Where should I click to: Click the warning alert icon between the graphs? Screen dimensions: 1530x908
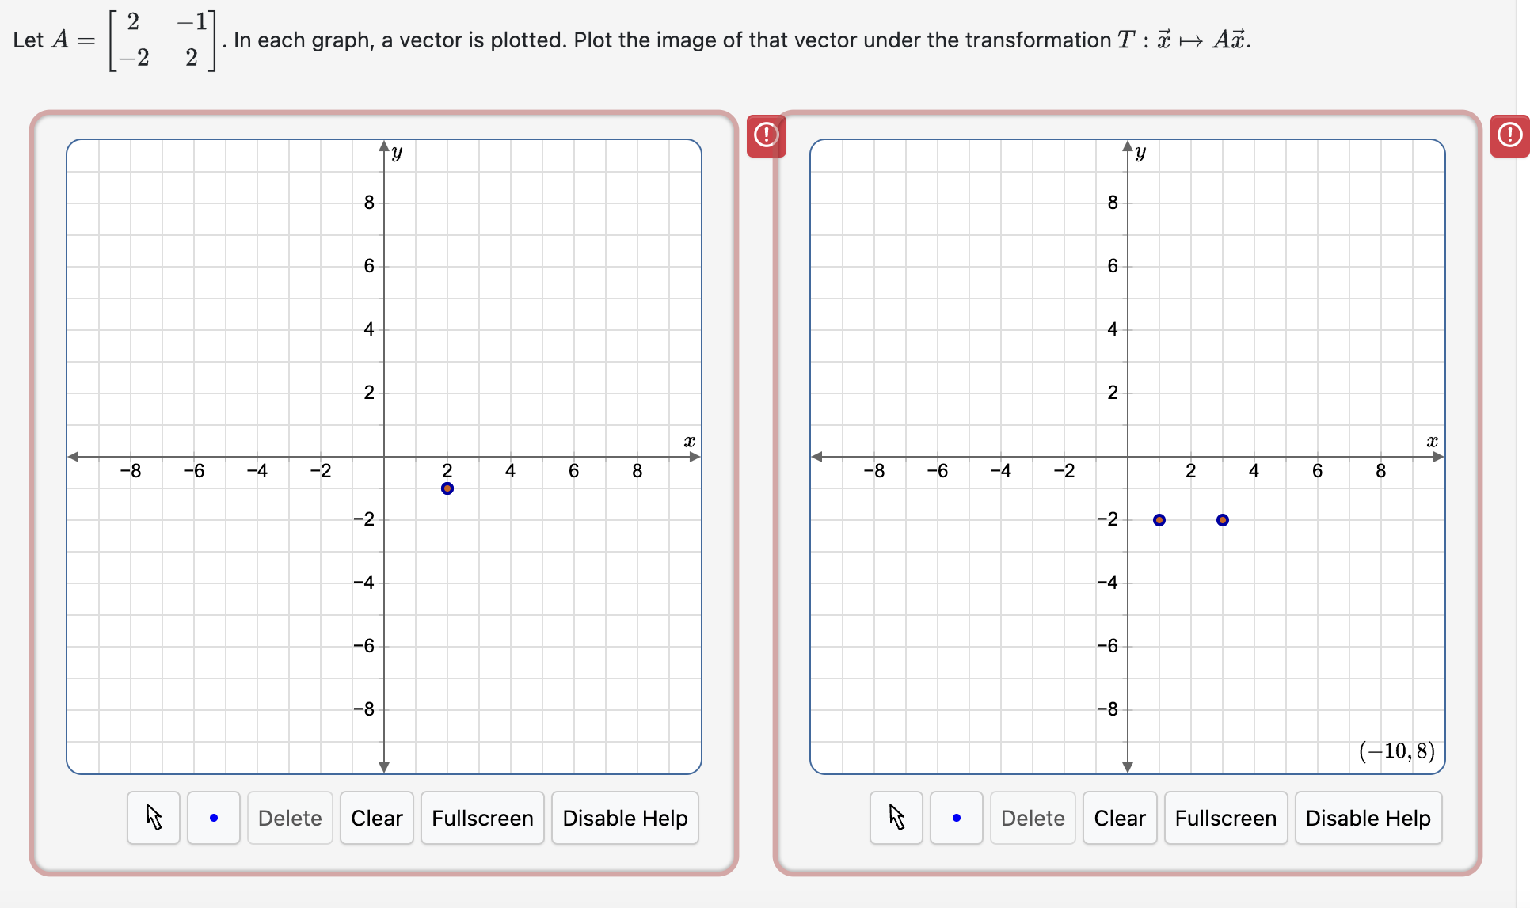click(x=765, y=135)
